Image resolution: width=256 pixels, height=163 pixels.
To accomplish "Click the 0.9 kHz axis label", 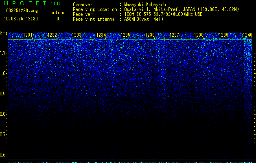I will (3, 94).
